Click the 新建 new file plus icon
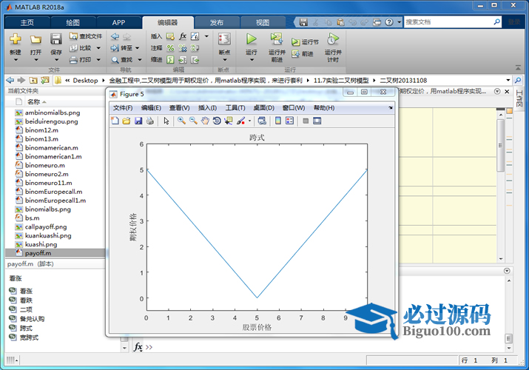Screen dimensions: 529x370 (16, 39)
